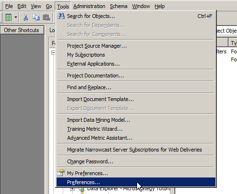Viewport: 237px width, 194px height.
Task: Choose Search for Objects
Action: [136, 16]
